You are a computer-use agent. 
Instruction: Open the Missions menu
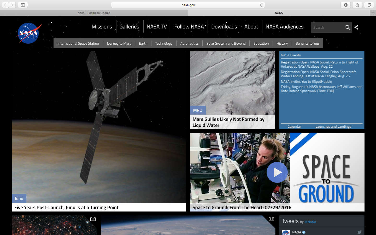pyautogui.click(x=102, y=27)
